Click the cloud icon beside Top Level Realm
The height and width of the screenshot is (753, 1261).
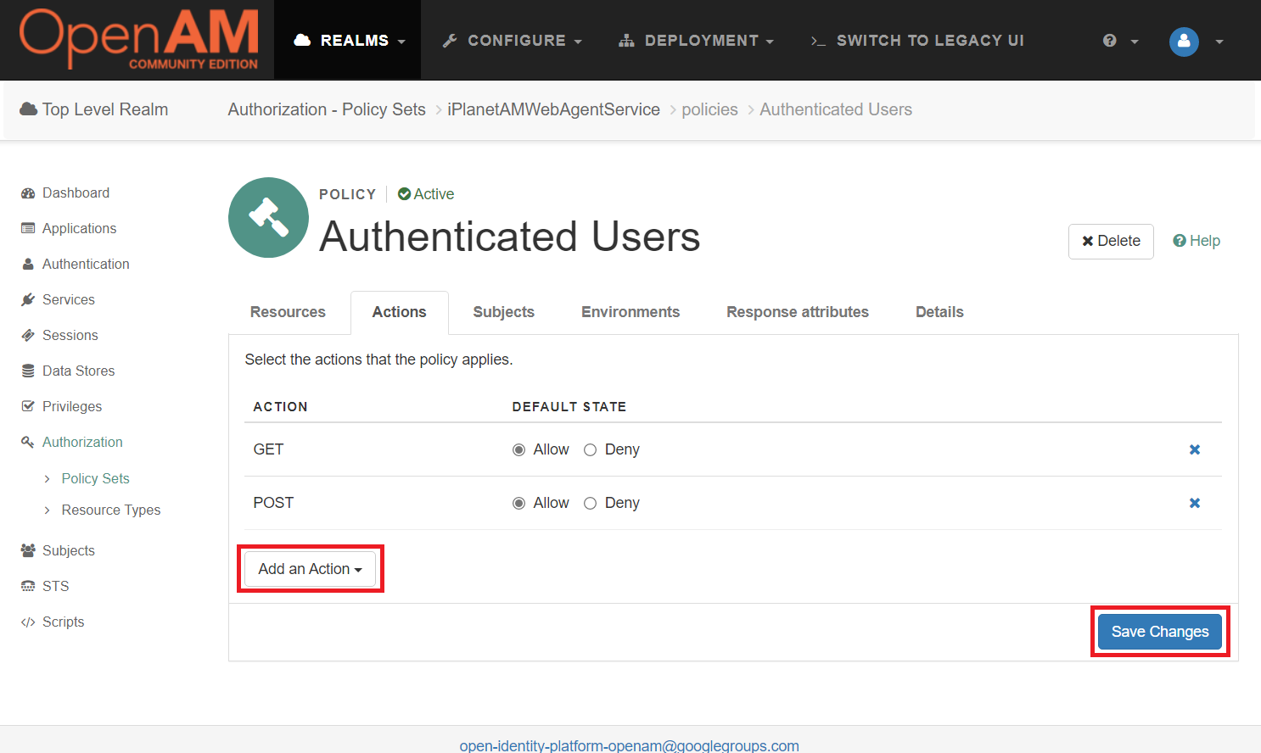29,109
